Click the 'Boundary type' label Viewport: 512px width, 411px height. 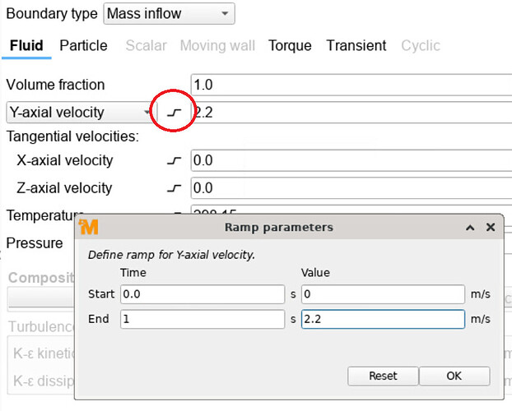(x=52, y=14)
